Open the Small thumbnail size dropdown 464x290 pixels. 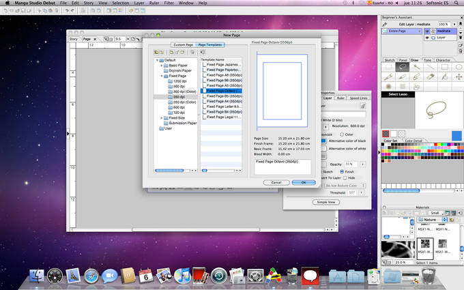click(x=436, y=213)
